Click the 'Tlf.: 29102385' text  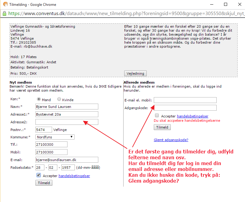pyautogui.click(x=23, y=42)
